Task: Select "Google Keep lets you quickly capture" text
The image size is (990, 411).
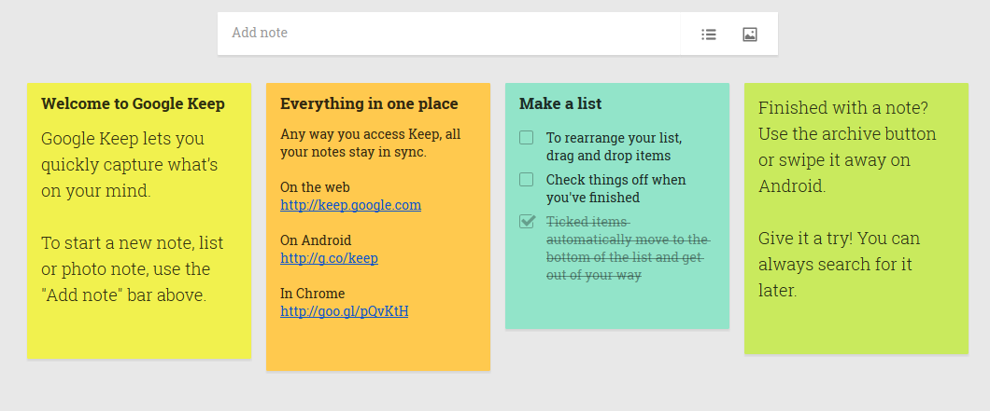Action: pos(130,165)
